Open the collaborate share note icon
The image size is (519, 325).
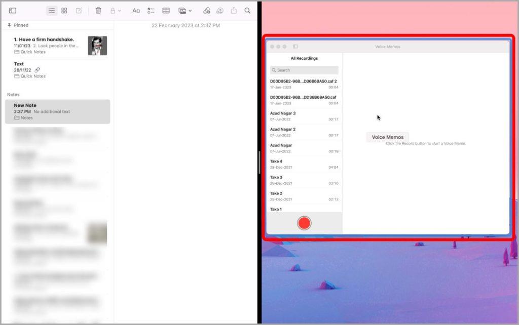coord(220,11)
